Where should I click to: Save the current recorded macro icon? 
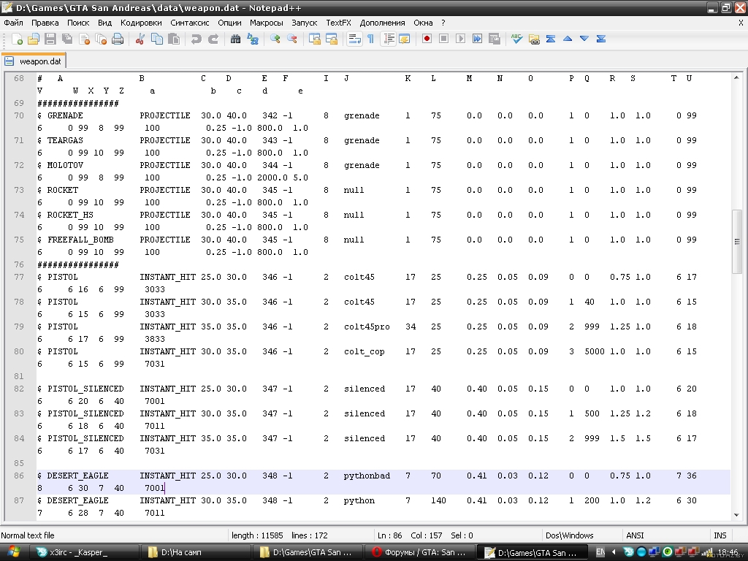click(495, 39)
